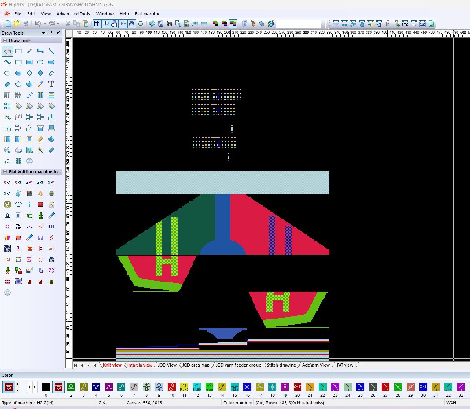
Task: Toggle the grid display toolbar button
Action: pos(97,24)
